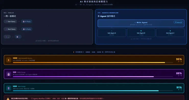Click the NVMe Storage label
Image resolution: width=189 pixels, height=100 pixels.
click(x=21, y=72)
